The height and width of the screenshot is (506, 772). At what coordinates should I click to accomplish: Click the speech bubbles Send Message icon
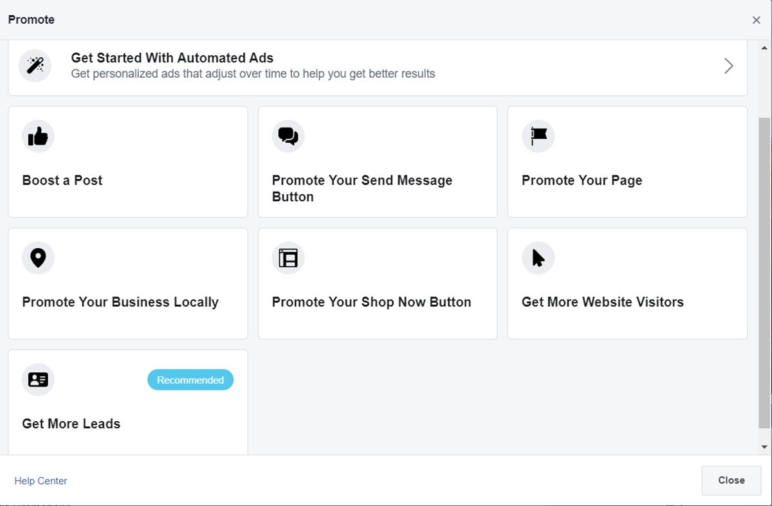[x=288, y=136]
